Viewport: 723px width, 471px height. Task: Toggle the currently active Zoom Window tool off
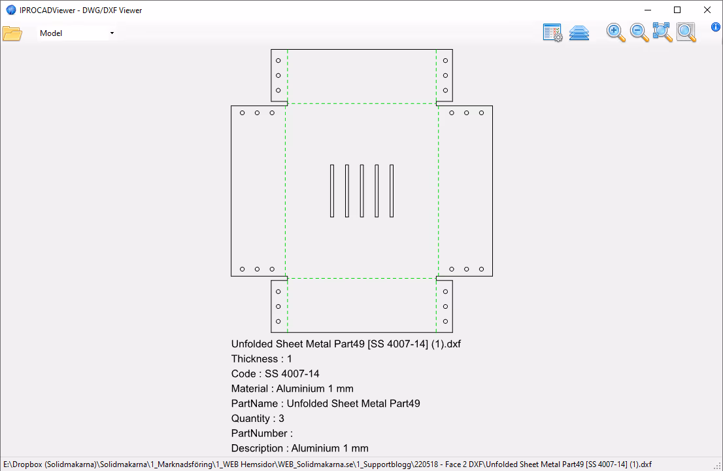686,32
